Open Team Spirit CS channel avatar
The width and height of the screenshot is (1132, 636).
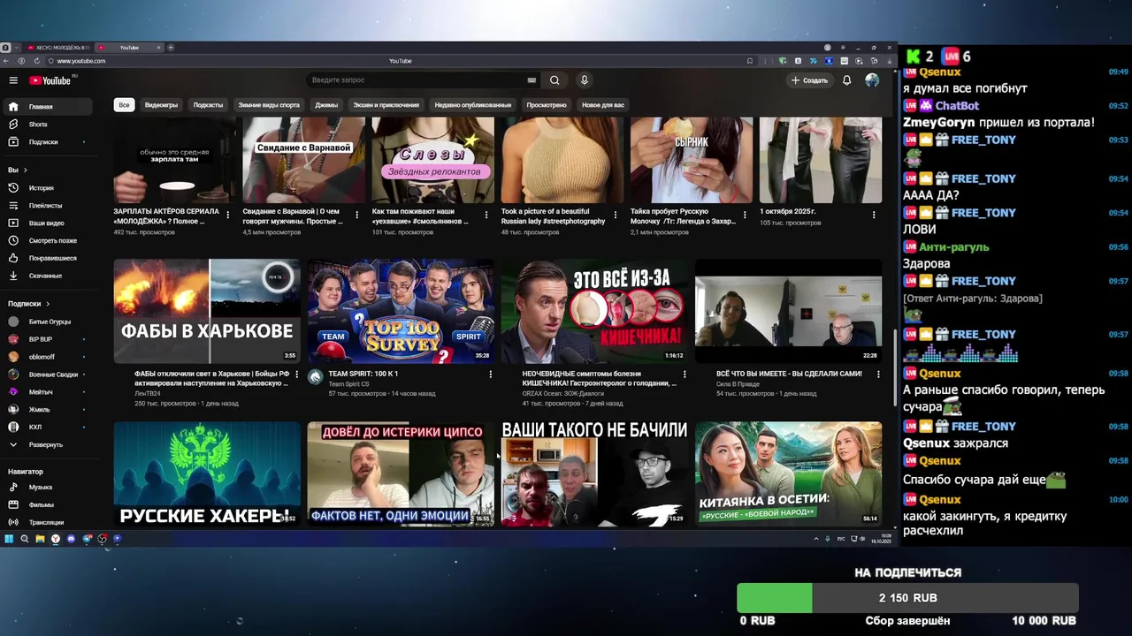pyautogui.click(x=316, y=377)
